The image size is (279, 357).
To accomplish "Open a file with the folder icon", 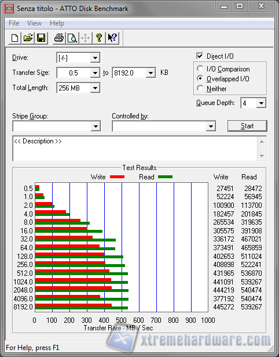I will [x=28, y=38].
